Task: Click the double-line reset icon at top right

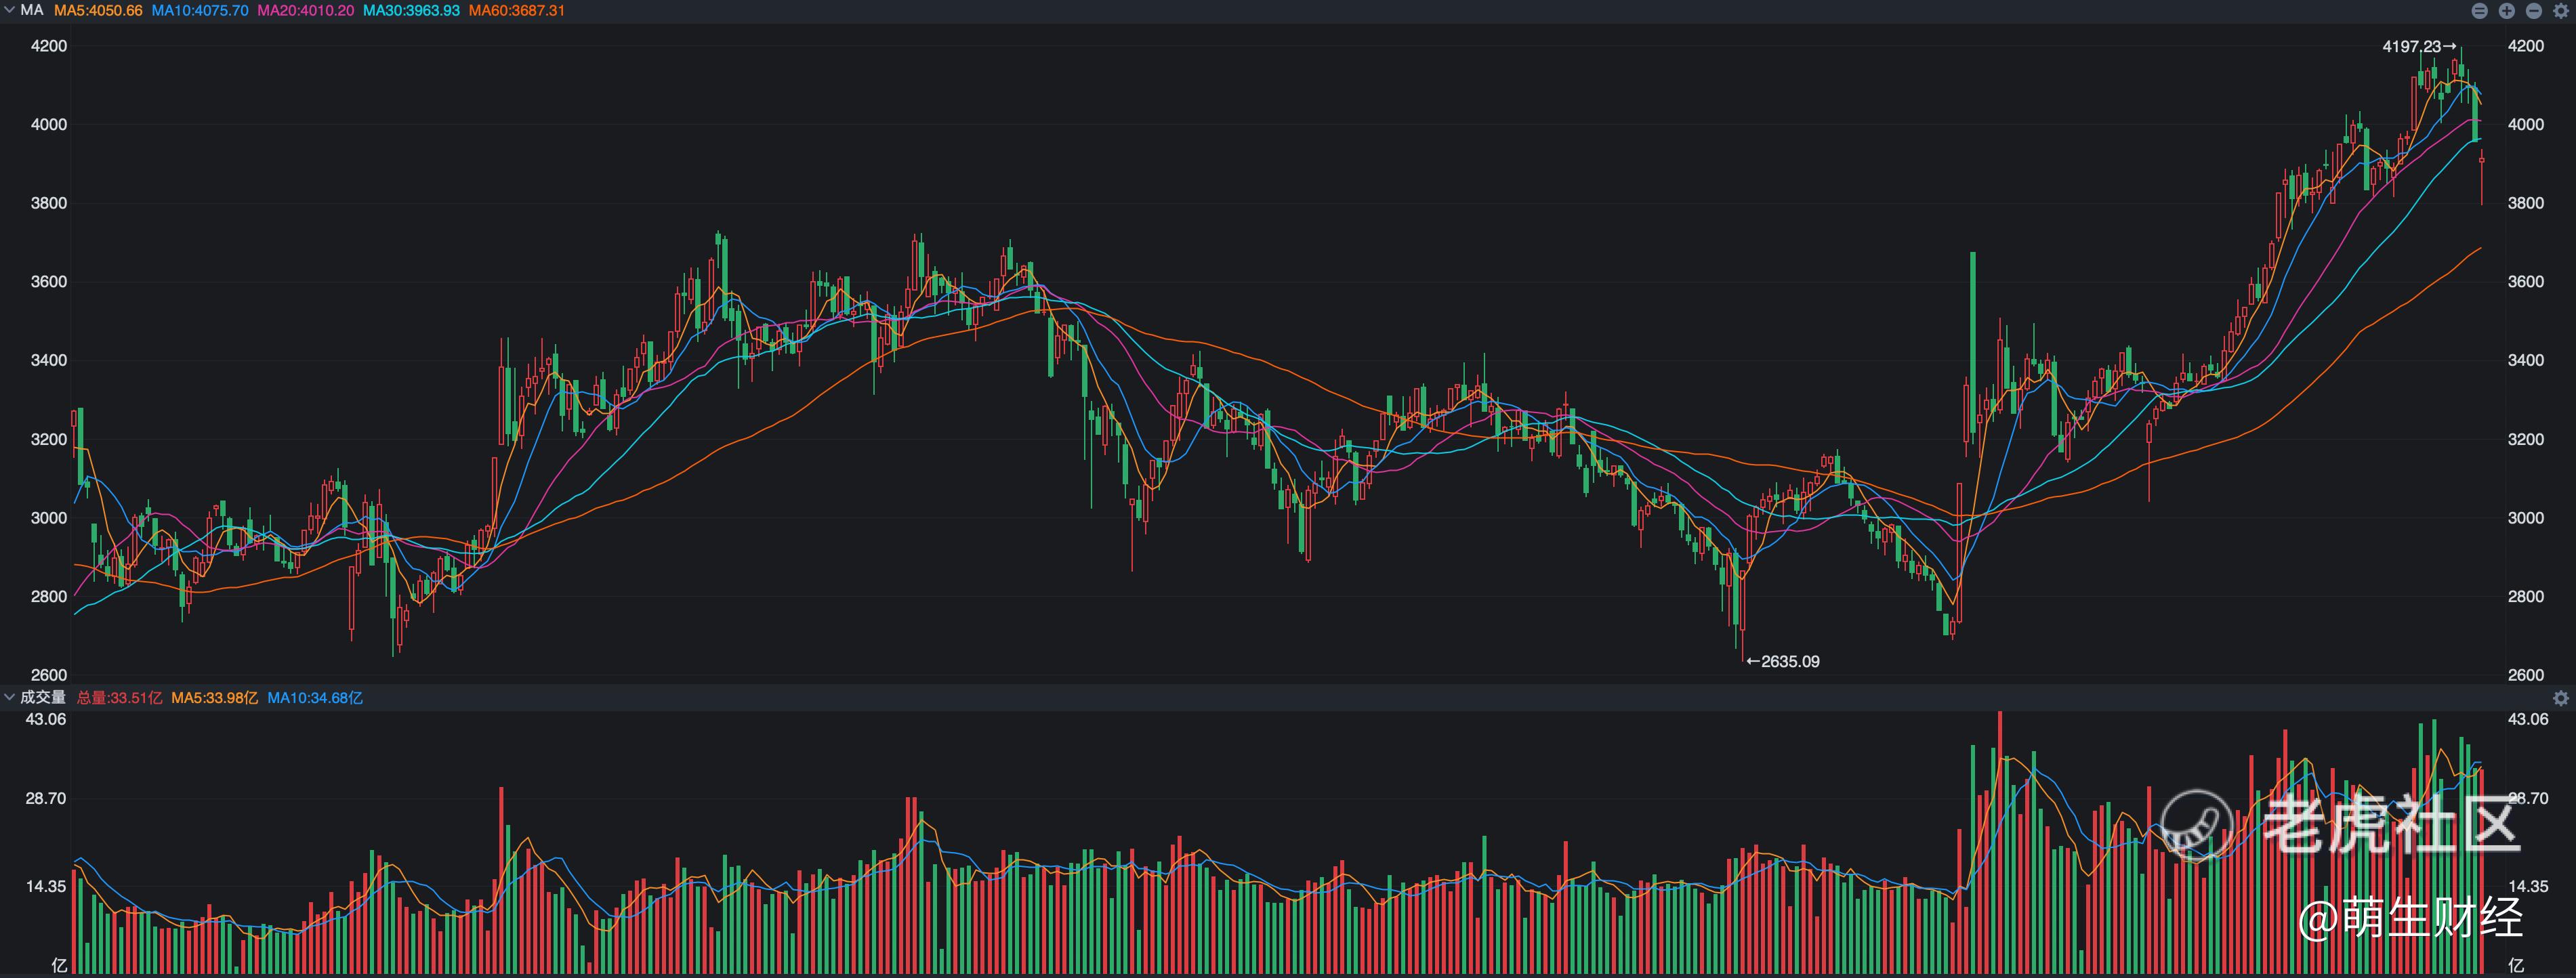Action: tap(2480, 11)
